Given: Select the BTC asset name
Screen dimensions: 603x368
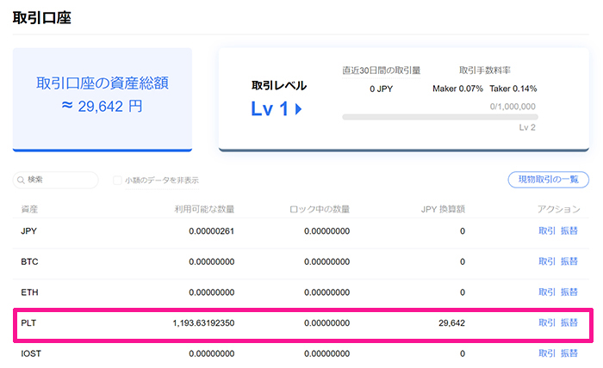Looking at the screenshot, I should (29, 261).
